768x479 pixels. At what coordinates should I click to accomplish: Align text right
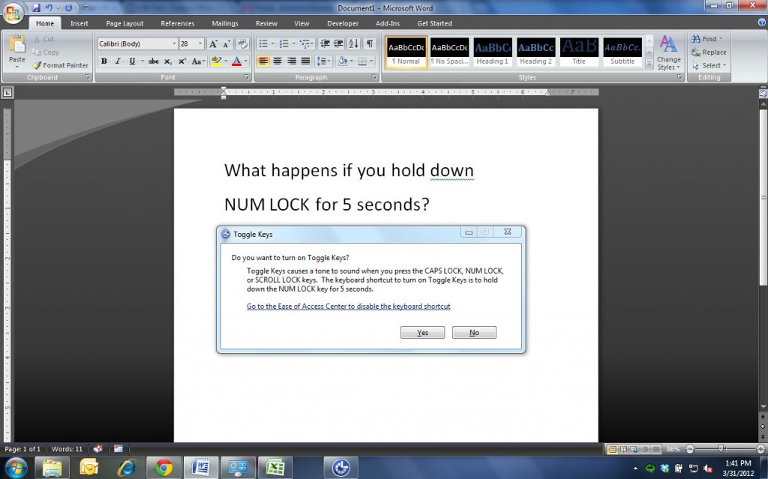[292, 61]
